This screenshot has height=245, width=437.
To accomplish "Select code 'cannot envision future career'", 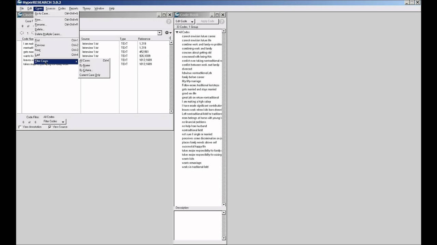I will [199, 36].
